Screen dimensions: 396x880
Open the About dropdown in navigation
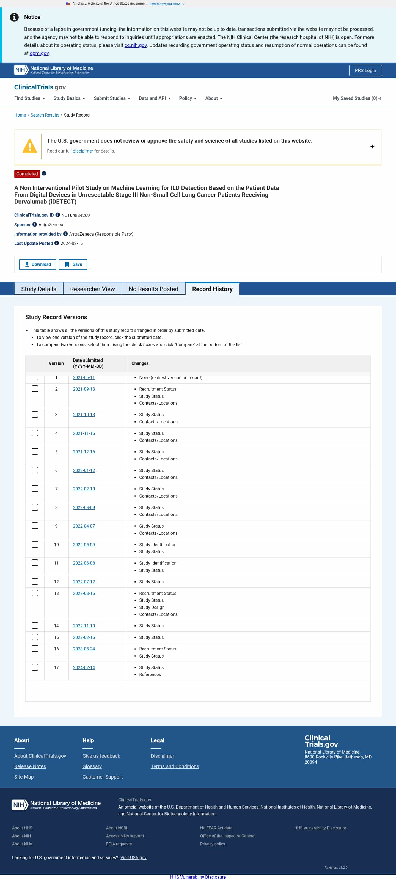tap(214, 98)
